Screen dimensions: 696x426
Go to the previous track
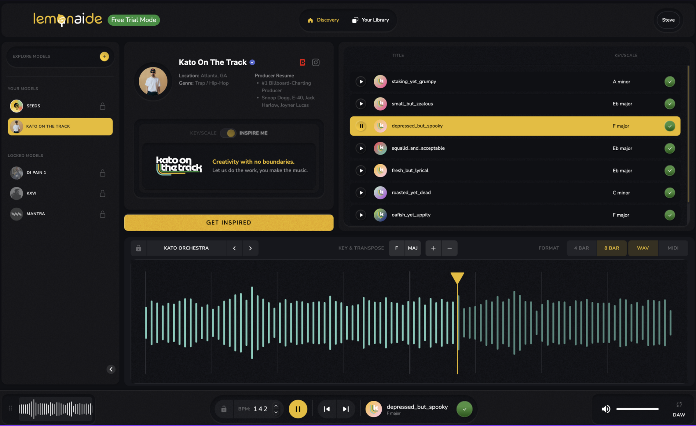click(327, 409)
